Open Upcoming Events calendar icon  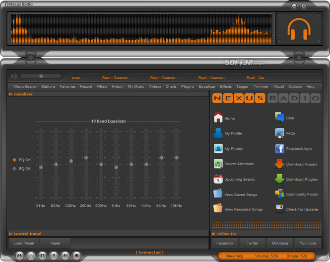pos(218,179)
